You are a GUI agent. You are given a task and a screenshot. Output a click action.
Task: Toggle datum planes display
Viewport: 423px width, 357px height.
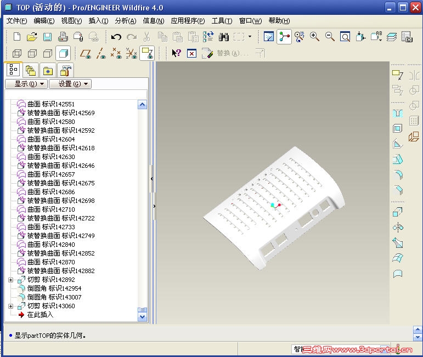[x=86, y=53]
